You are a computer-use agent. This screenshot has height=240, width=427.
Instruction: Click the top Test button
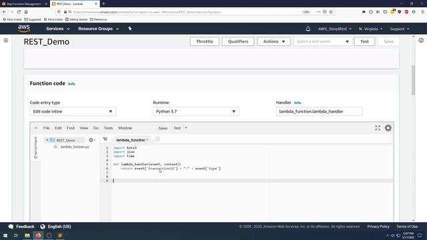[364, 41]
